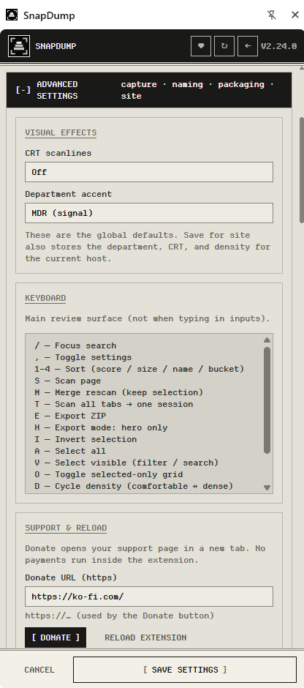Click the keyboard list scroll up arrow
Viewport: 304px width, 688px height.
[267, 340]
